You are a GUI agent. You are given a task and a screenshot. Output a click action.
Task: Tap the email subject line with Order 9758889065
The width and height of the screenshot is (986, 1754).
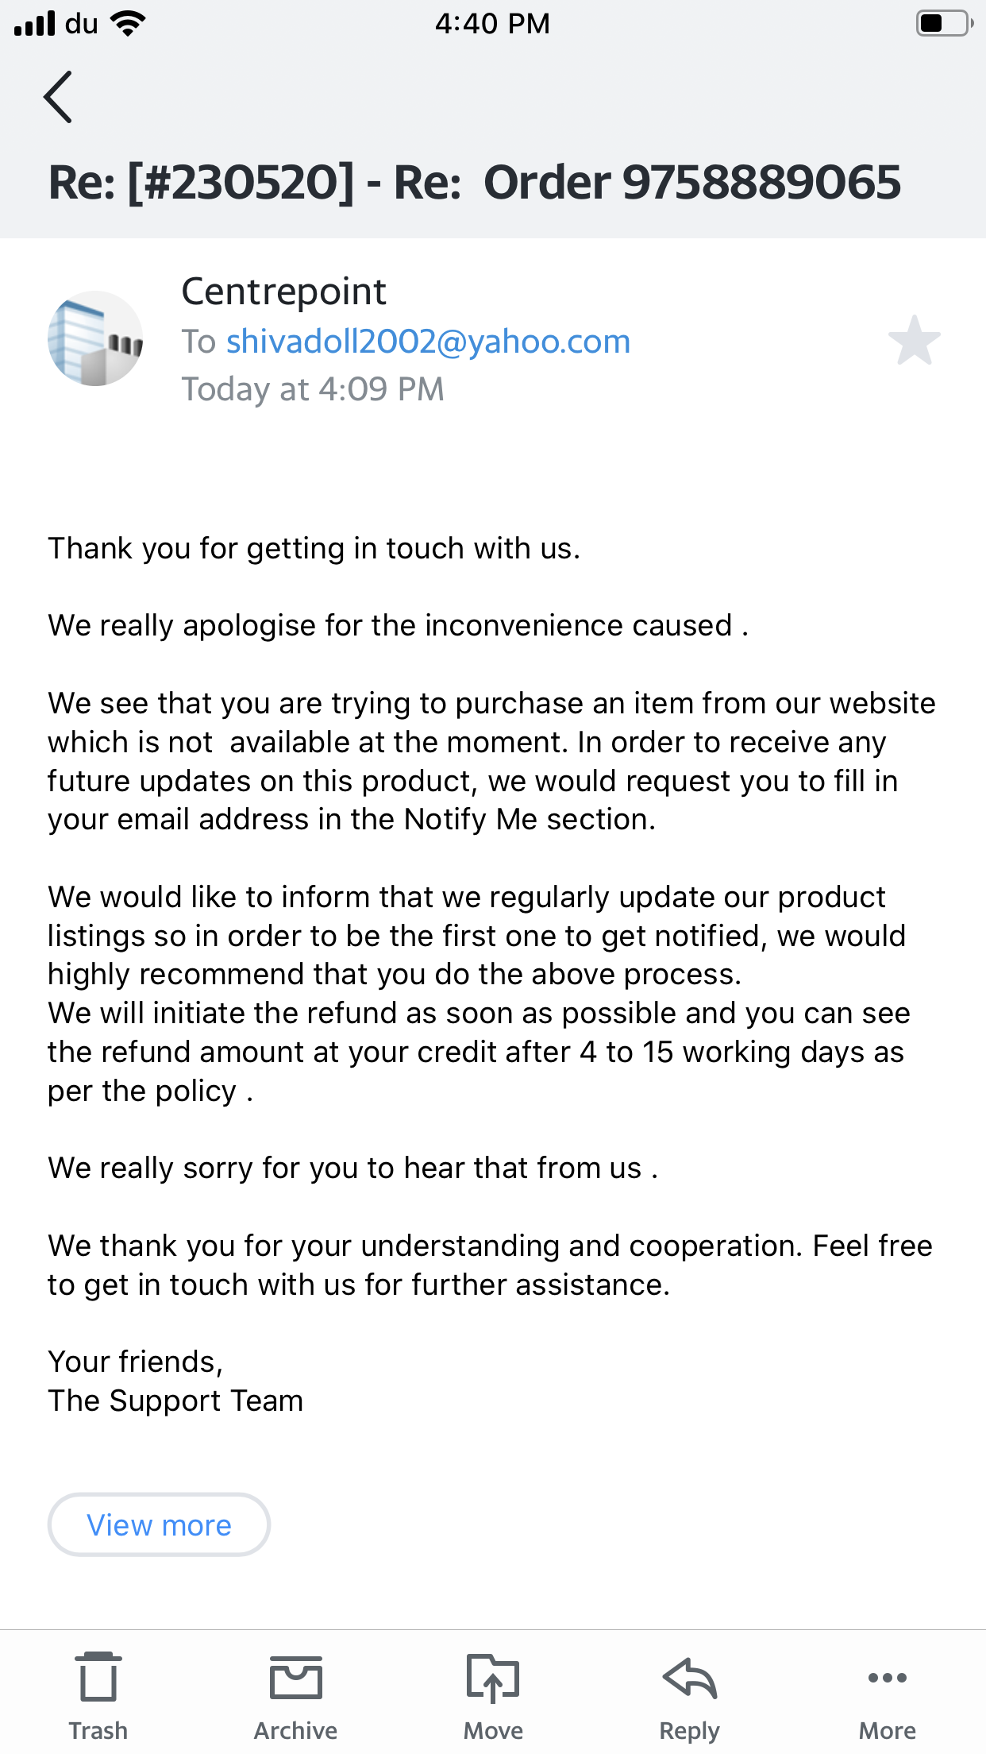pos(474,182)
